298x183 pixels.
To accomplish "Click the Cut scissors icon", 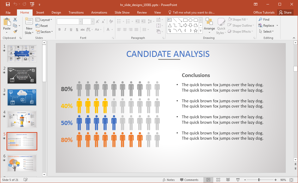I will (x=15, y=20).
